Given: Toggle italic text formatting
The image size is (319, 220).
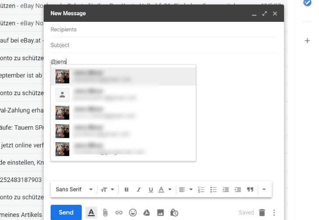Looking at the screenshot, I should 139,189.
